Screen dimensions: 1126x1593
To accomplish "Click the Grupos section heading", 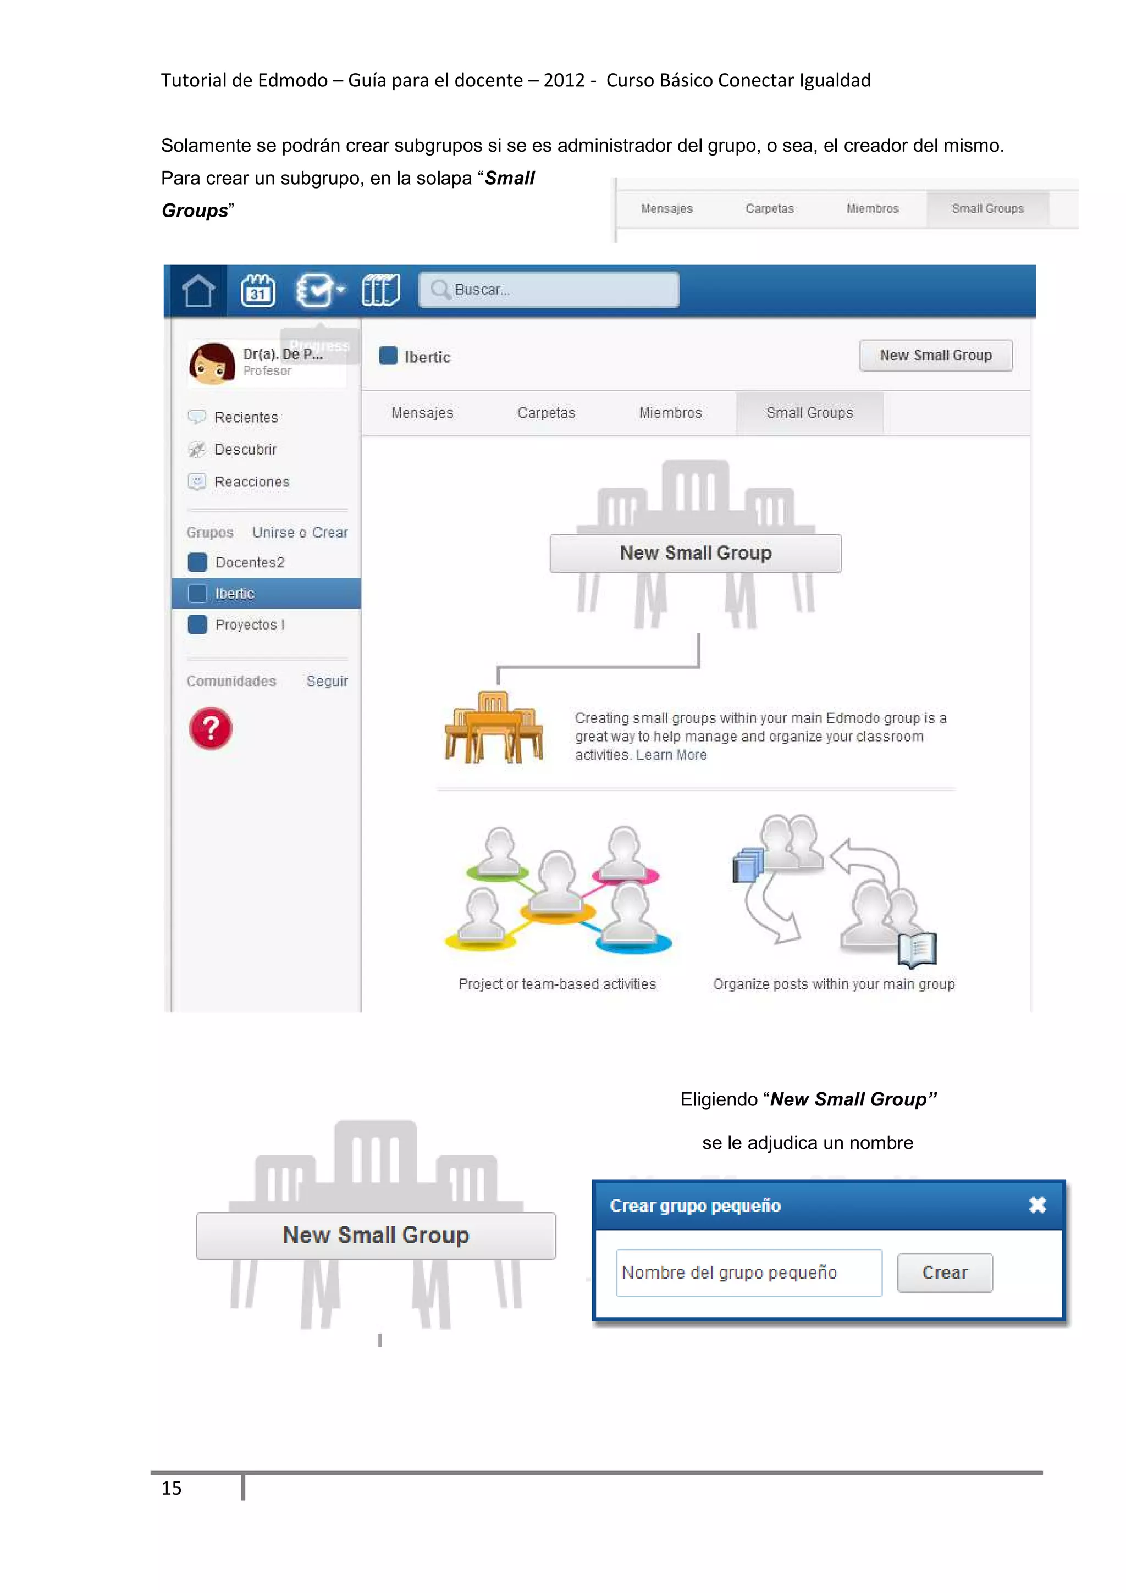I will (x=209, y=532).
